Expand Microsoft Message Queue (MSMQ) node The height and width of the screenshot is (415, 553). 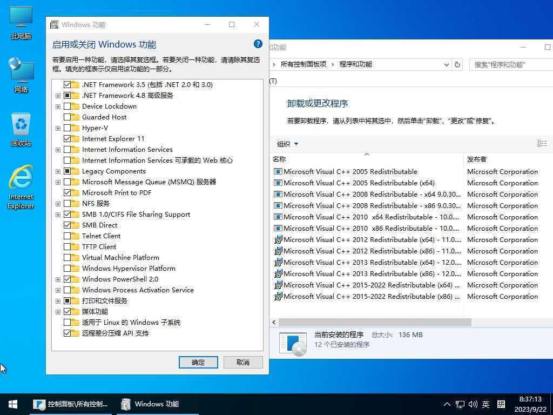[x=58, y=182]
